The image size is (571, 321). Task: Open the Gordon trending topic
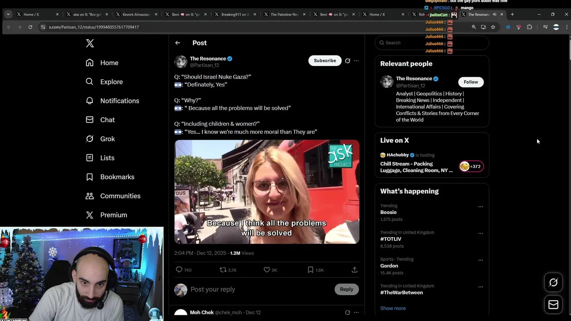click(x=389, y=266)
